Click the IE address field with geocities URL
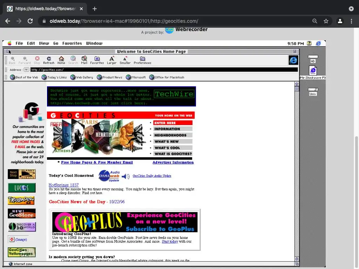Image resolution: width=359 pixels, height=269 pixels. click(164, 70)
